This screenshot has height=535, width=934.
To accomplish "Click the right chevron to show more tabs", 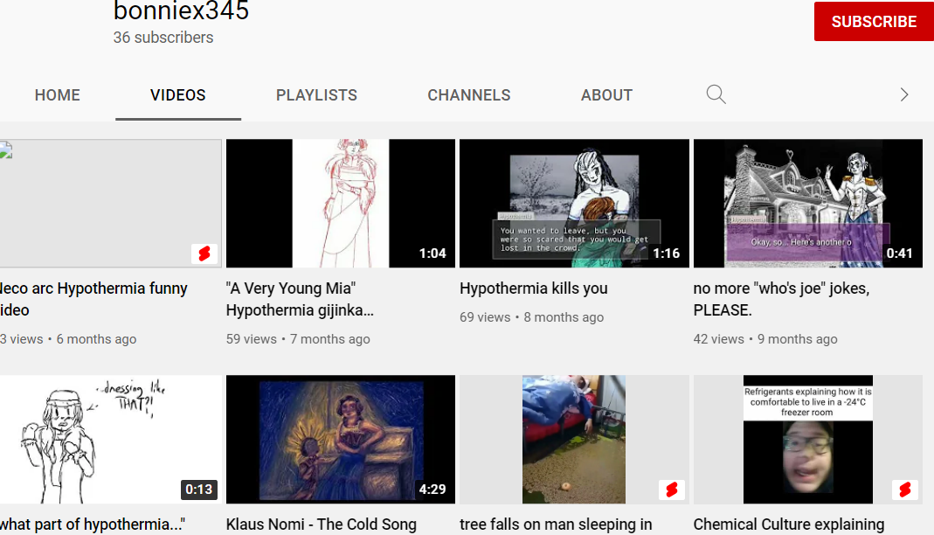I will [903, 94].
